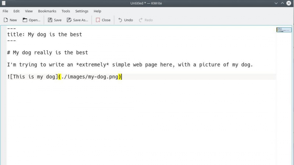The image size is (294, 165).
Task: Click the Undo arrow button
Action: pyautogui.click(x=125, y=20)
